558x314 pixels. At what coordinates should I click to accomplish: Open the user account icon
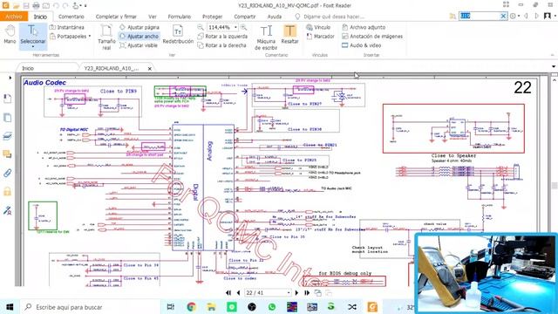pos(548,16)
